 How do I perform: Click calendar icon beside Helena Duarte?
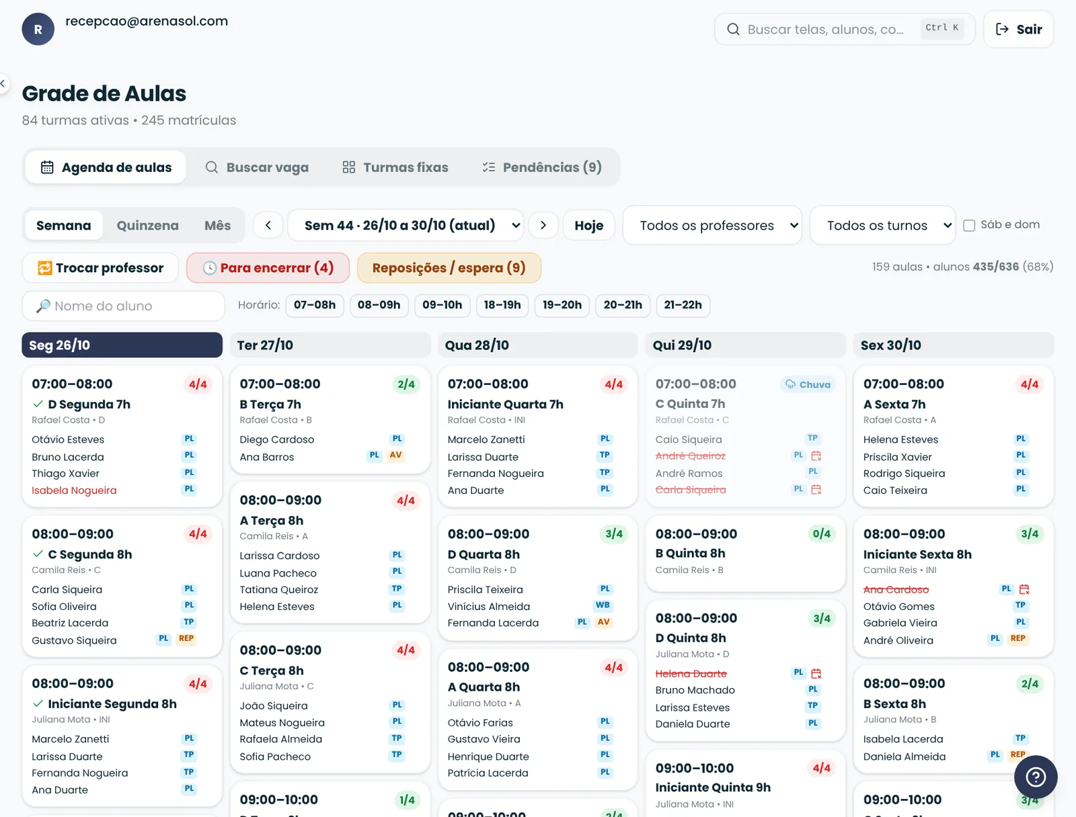pyautogui.click(x=816, y=673)
